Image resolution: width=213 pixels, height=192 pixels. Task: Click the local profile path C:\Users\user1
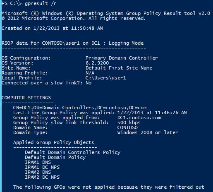coord(106,78)
